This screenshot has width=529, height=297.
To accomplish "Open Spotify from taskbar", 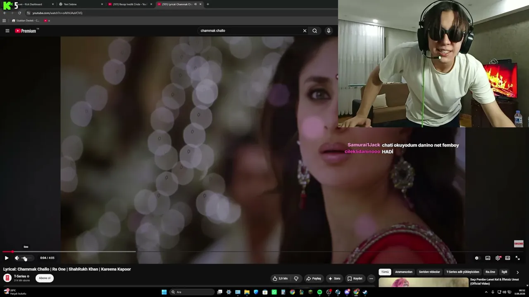I will pyautogui.click(x=319, y=292).
